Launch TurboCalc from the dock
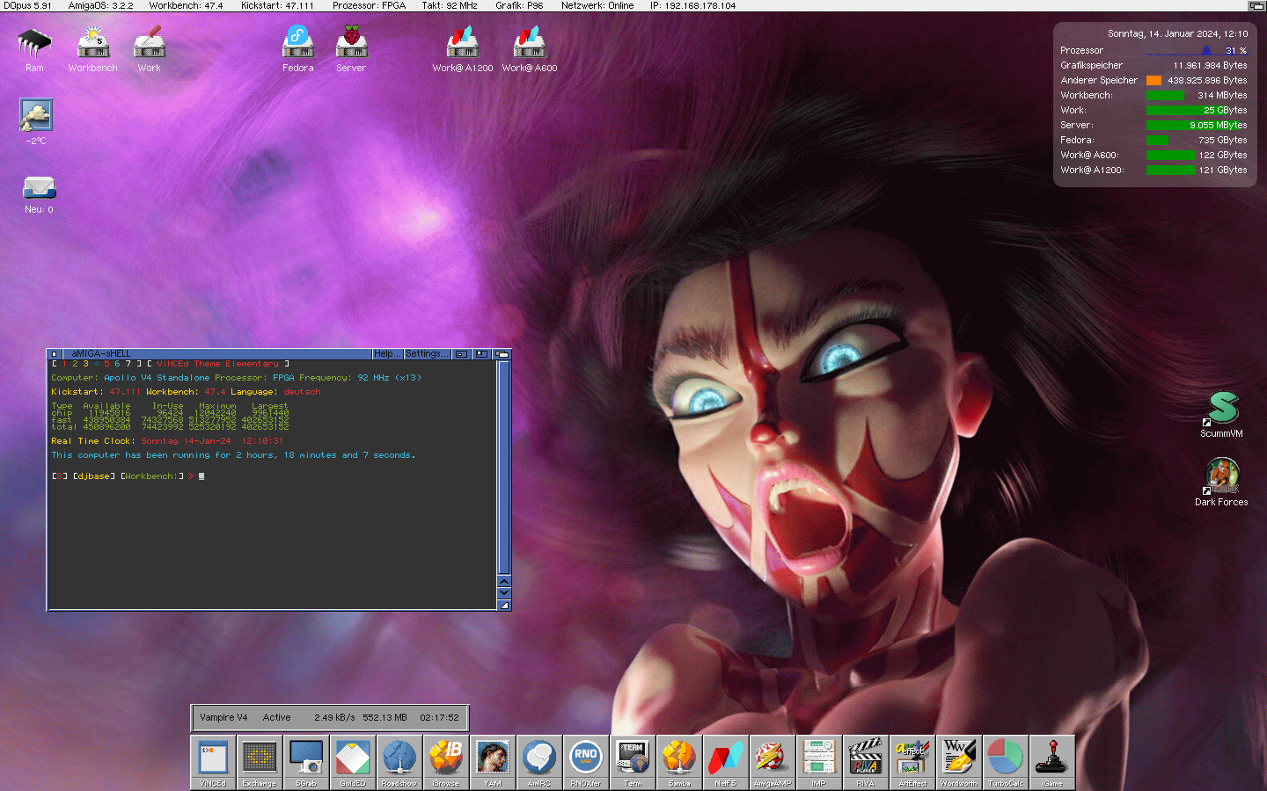Image resolution: width=1267 pixels, height=791 pixels. coord(1005,761)
